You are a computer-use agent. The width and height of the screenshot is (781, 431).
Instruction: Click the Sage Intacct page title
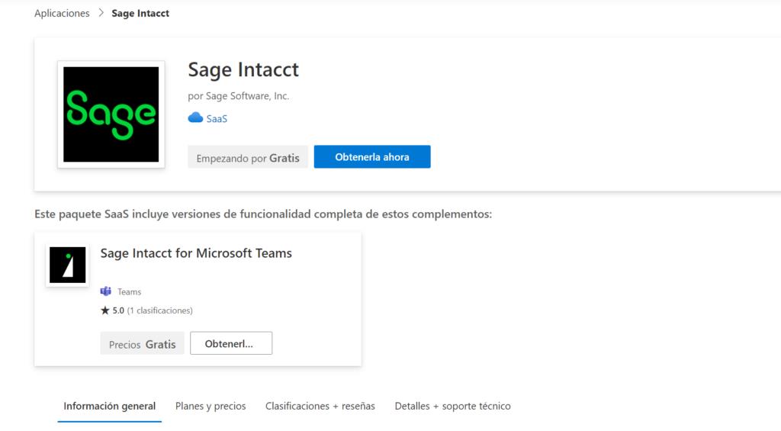tap(243, 69)
